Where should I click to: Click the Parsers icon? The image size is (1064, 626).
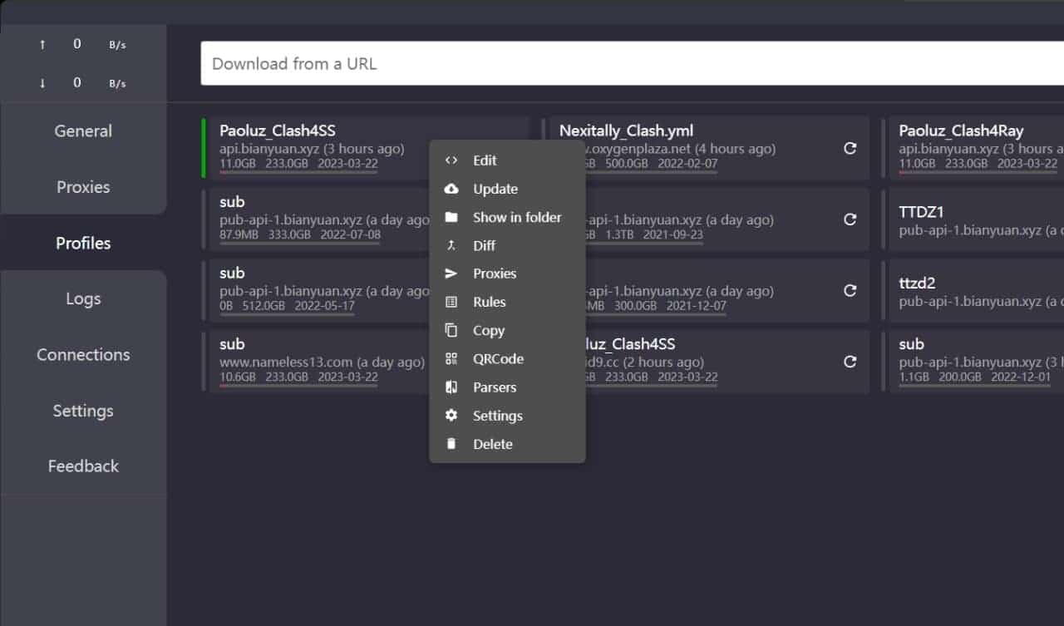452,387
